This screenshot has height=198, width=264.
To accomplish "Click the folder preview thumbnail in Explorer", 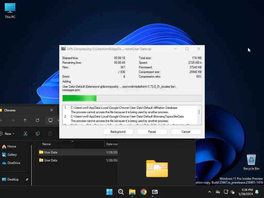I will tap(157, 169).
